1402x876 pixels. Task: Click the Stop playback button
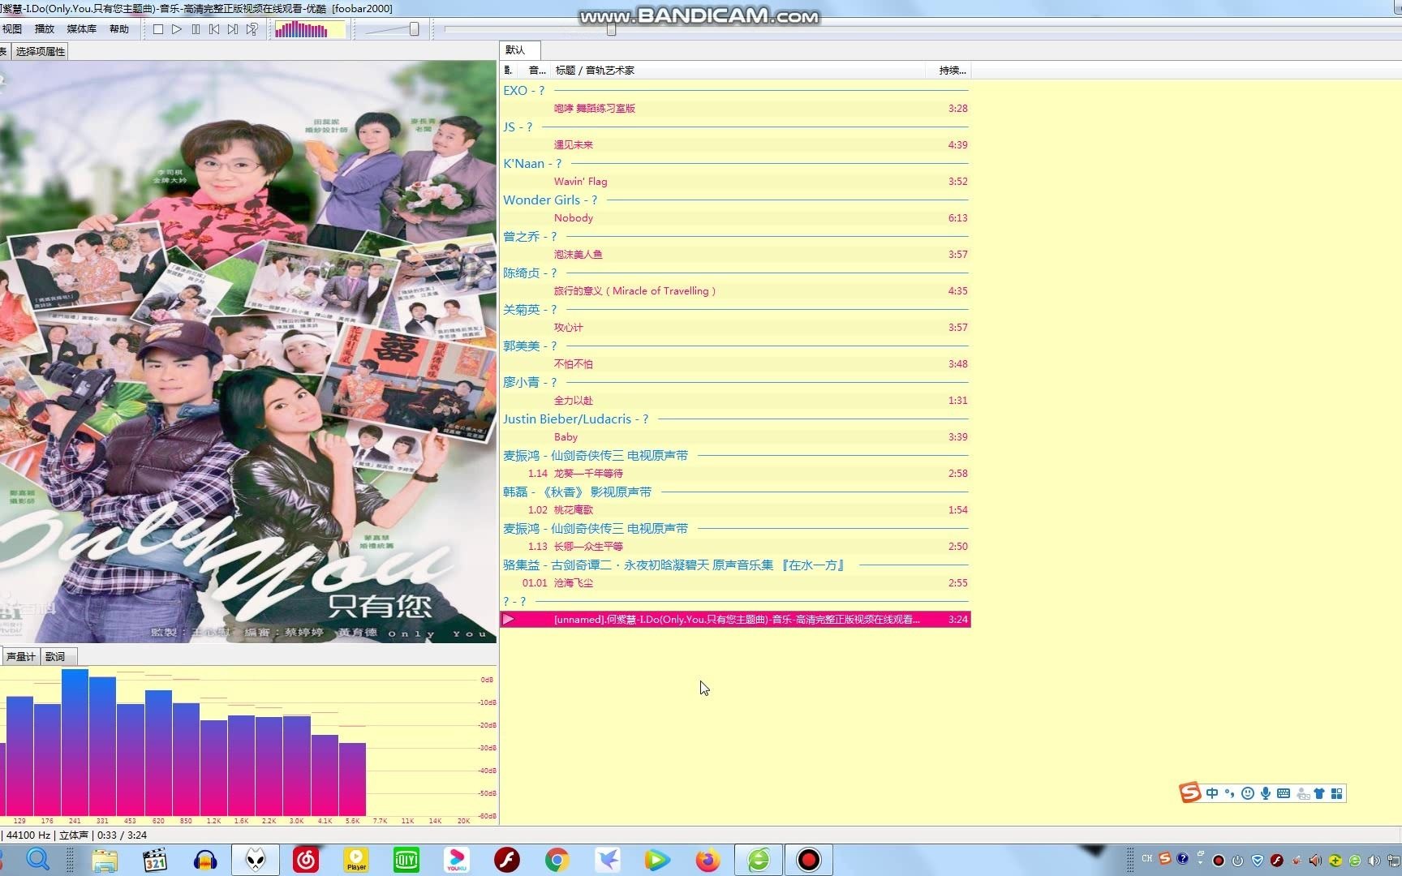coord(158,29)
